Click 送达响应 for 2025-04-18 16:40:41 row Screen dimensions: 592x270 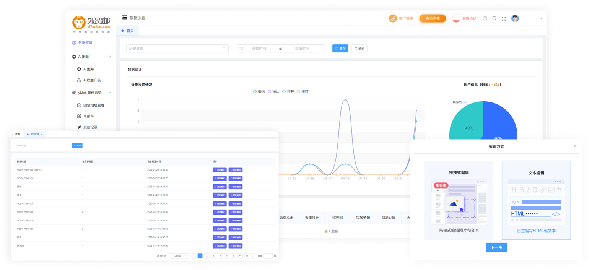pos(220,203)
